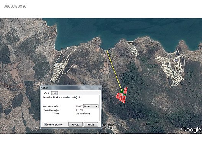Open the Metre unit dropdown
202x152 pixels.
click(91, 106)
